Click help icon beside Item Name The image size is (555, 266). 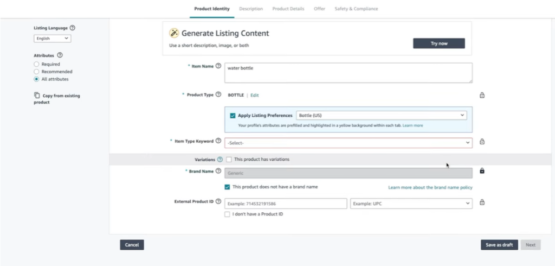tap(218, 66)
